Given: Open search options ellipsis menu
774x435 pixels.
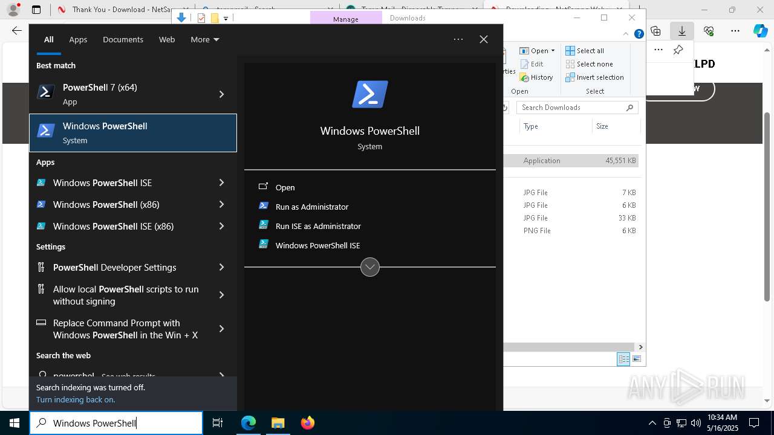Looking at the screenshot, I should pos(458,39).
